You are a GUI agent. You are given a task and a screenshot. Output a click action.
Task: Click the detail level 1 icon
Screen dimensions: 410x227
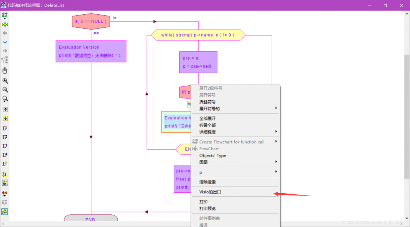point(5,128)
